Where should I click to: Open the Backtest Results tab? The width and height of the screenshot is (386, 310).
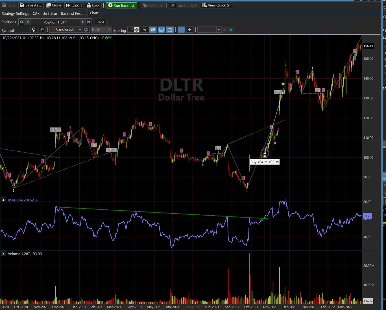73,14
